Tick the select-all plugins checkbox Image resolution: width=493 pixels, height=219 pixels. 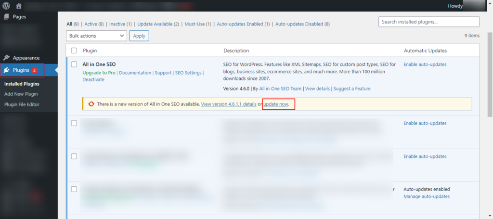click(x=74, y=51)
